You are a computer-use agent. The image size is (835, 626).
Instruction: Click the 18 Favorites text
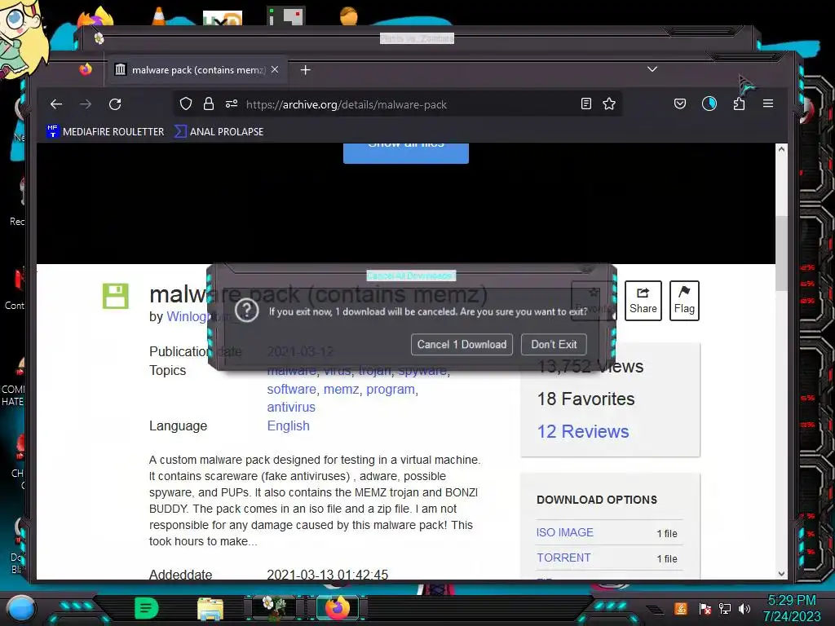pyautogui.click(x=585, y=399)
